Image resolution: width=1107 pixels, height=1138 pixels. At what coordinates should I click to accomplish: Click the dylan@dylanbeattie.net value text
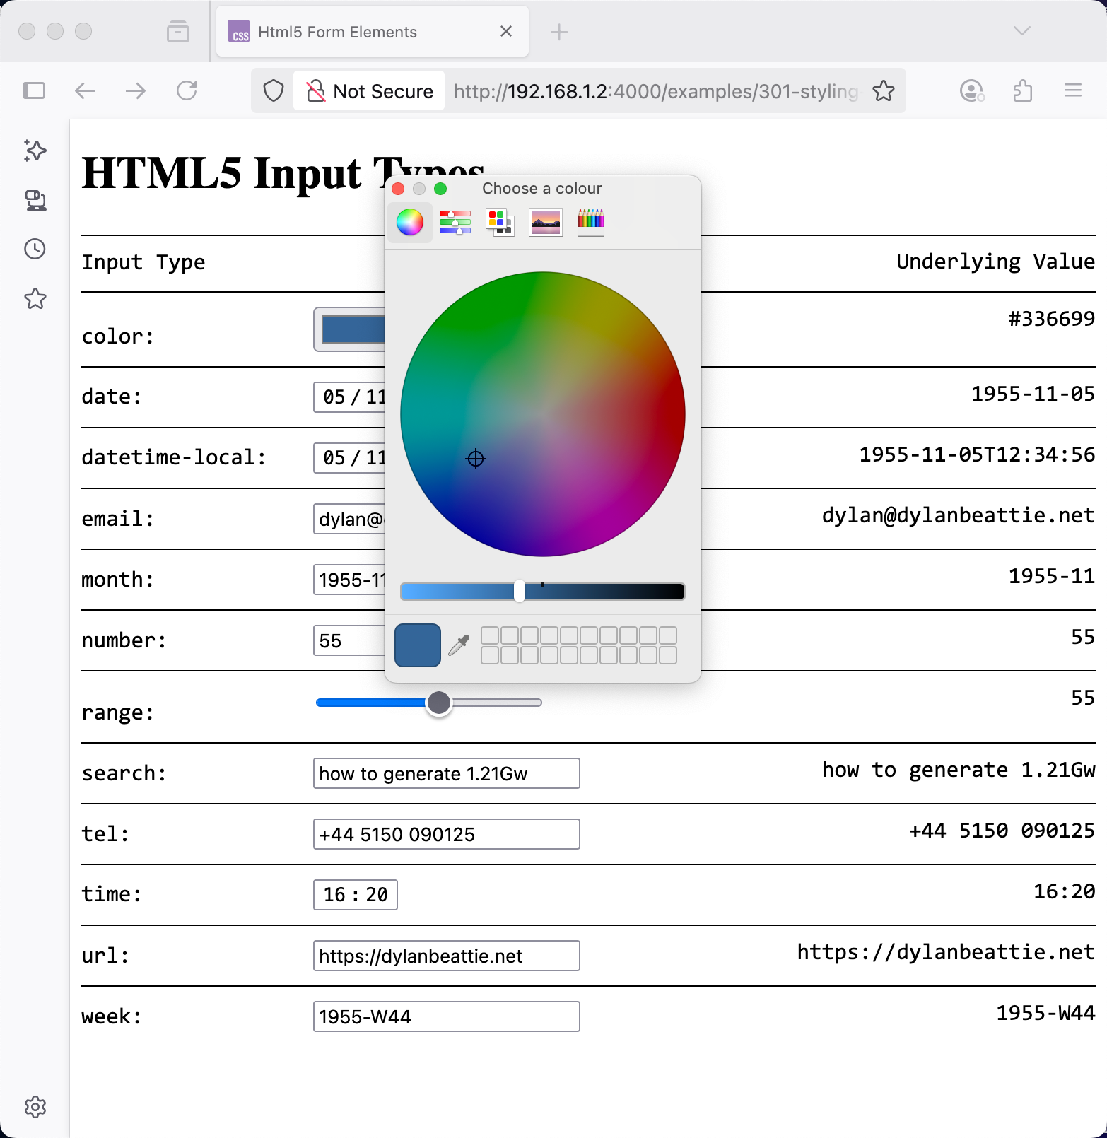coord(959,515)
